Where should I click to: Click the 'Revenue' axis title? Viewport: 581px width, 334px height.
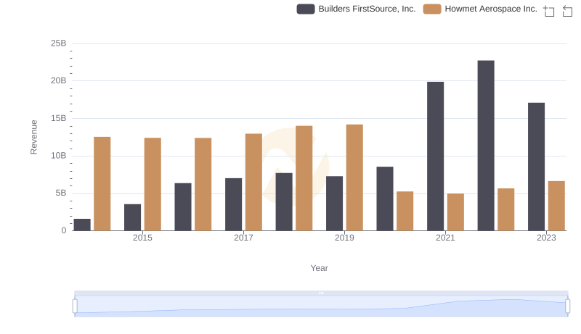(33, 137)
